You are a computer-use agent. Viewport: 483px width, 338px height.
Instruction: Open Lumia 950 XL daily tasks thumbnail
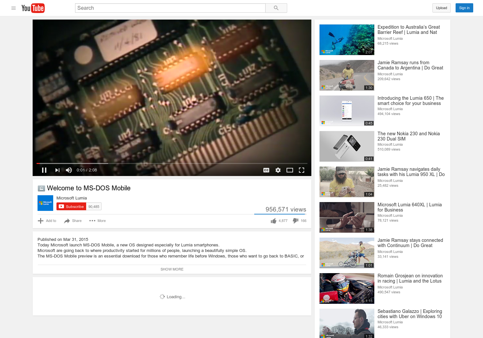[347, 182]
